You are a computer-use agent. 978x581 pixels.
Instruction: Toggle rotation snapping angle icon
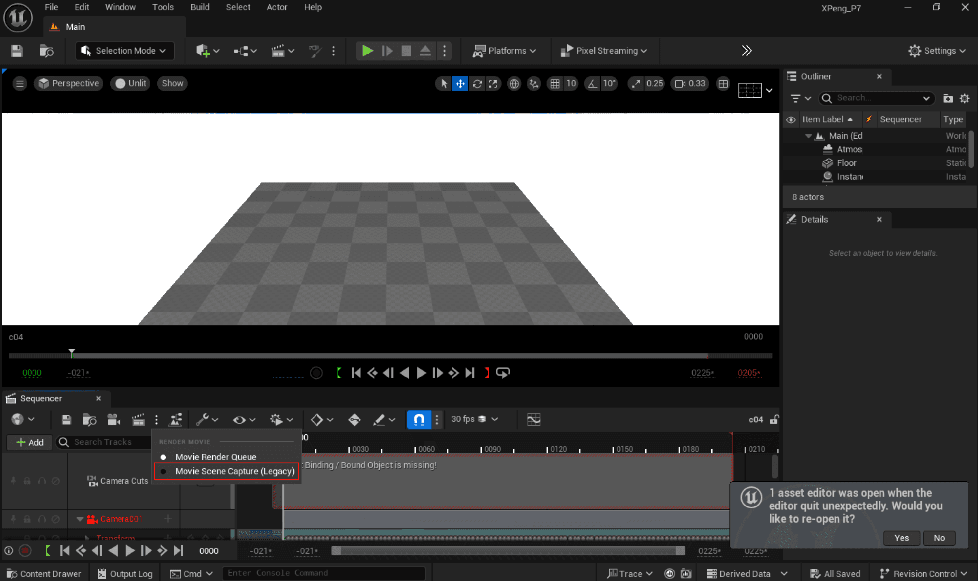pyautogui.click(x=592, y=83)
